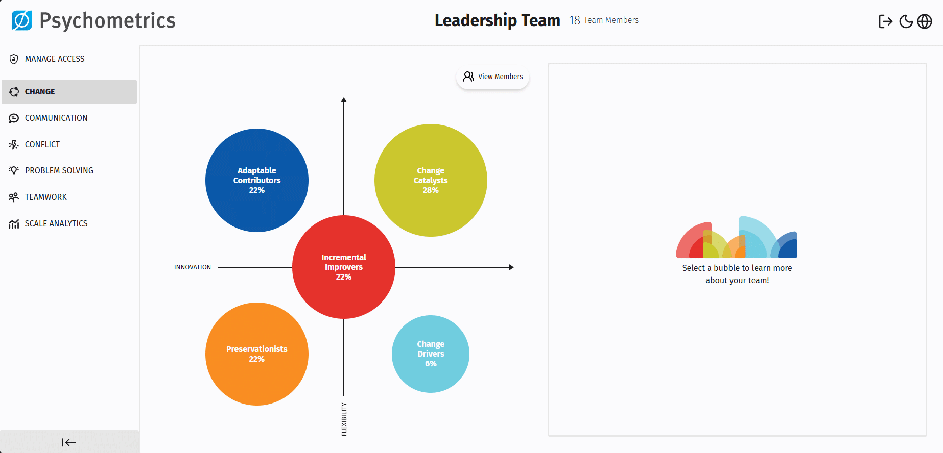Select the Adaptable Contributors blue bubble
The image size is (943, 453).
coord(257,180)
